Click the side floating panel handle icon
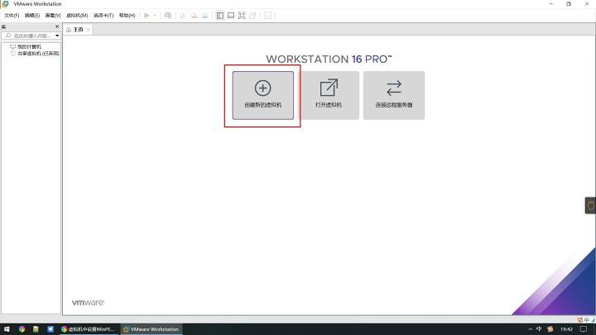 point(590,205)
